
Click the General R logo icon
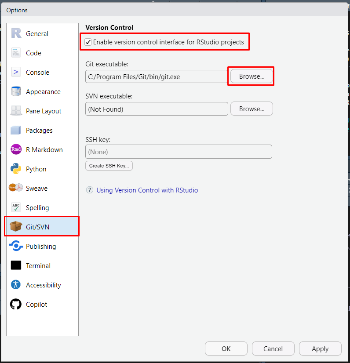point(16,34)
